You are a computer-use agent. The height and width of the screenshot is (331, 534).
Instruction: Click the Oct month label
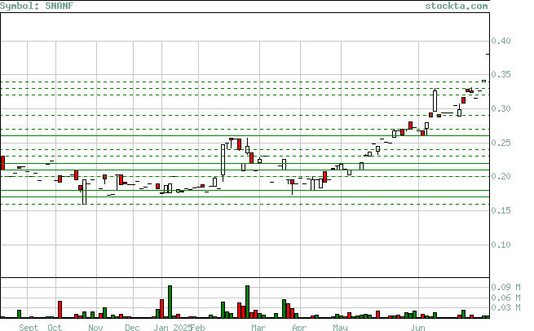(x=55, y=328)
